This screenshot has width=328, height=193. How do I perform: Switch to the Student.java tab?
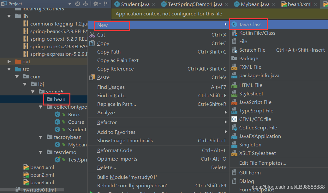point(135,4)
